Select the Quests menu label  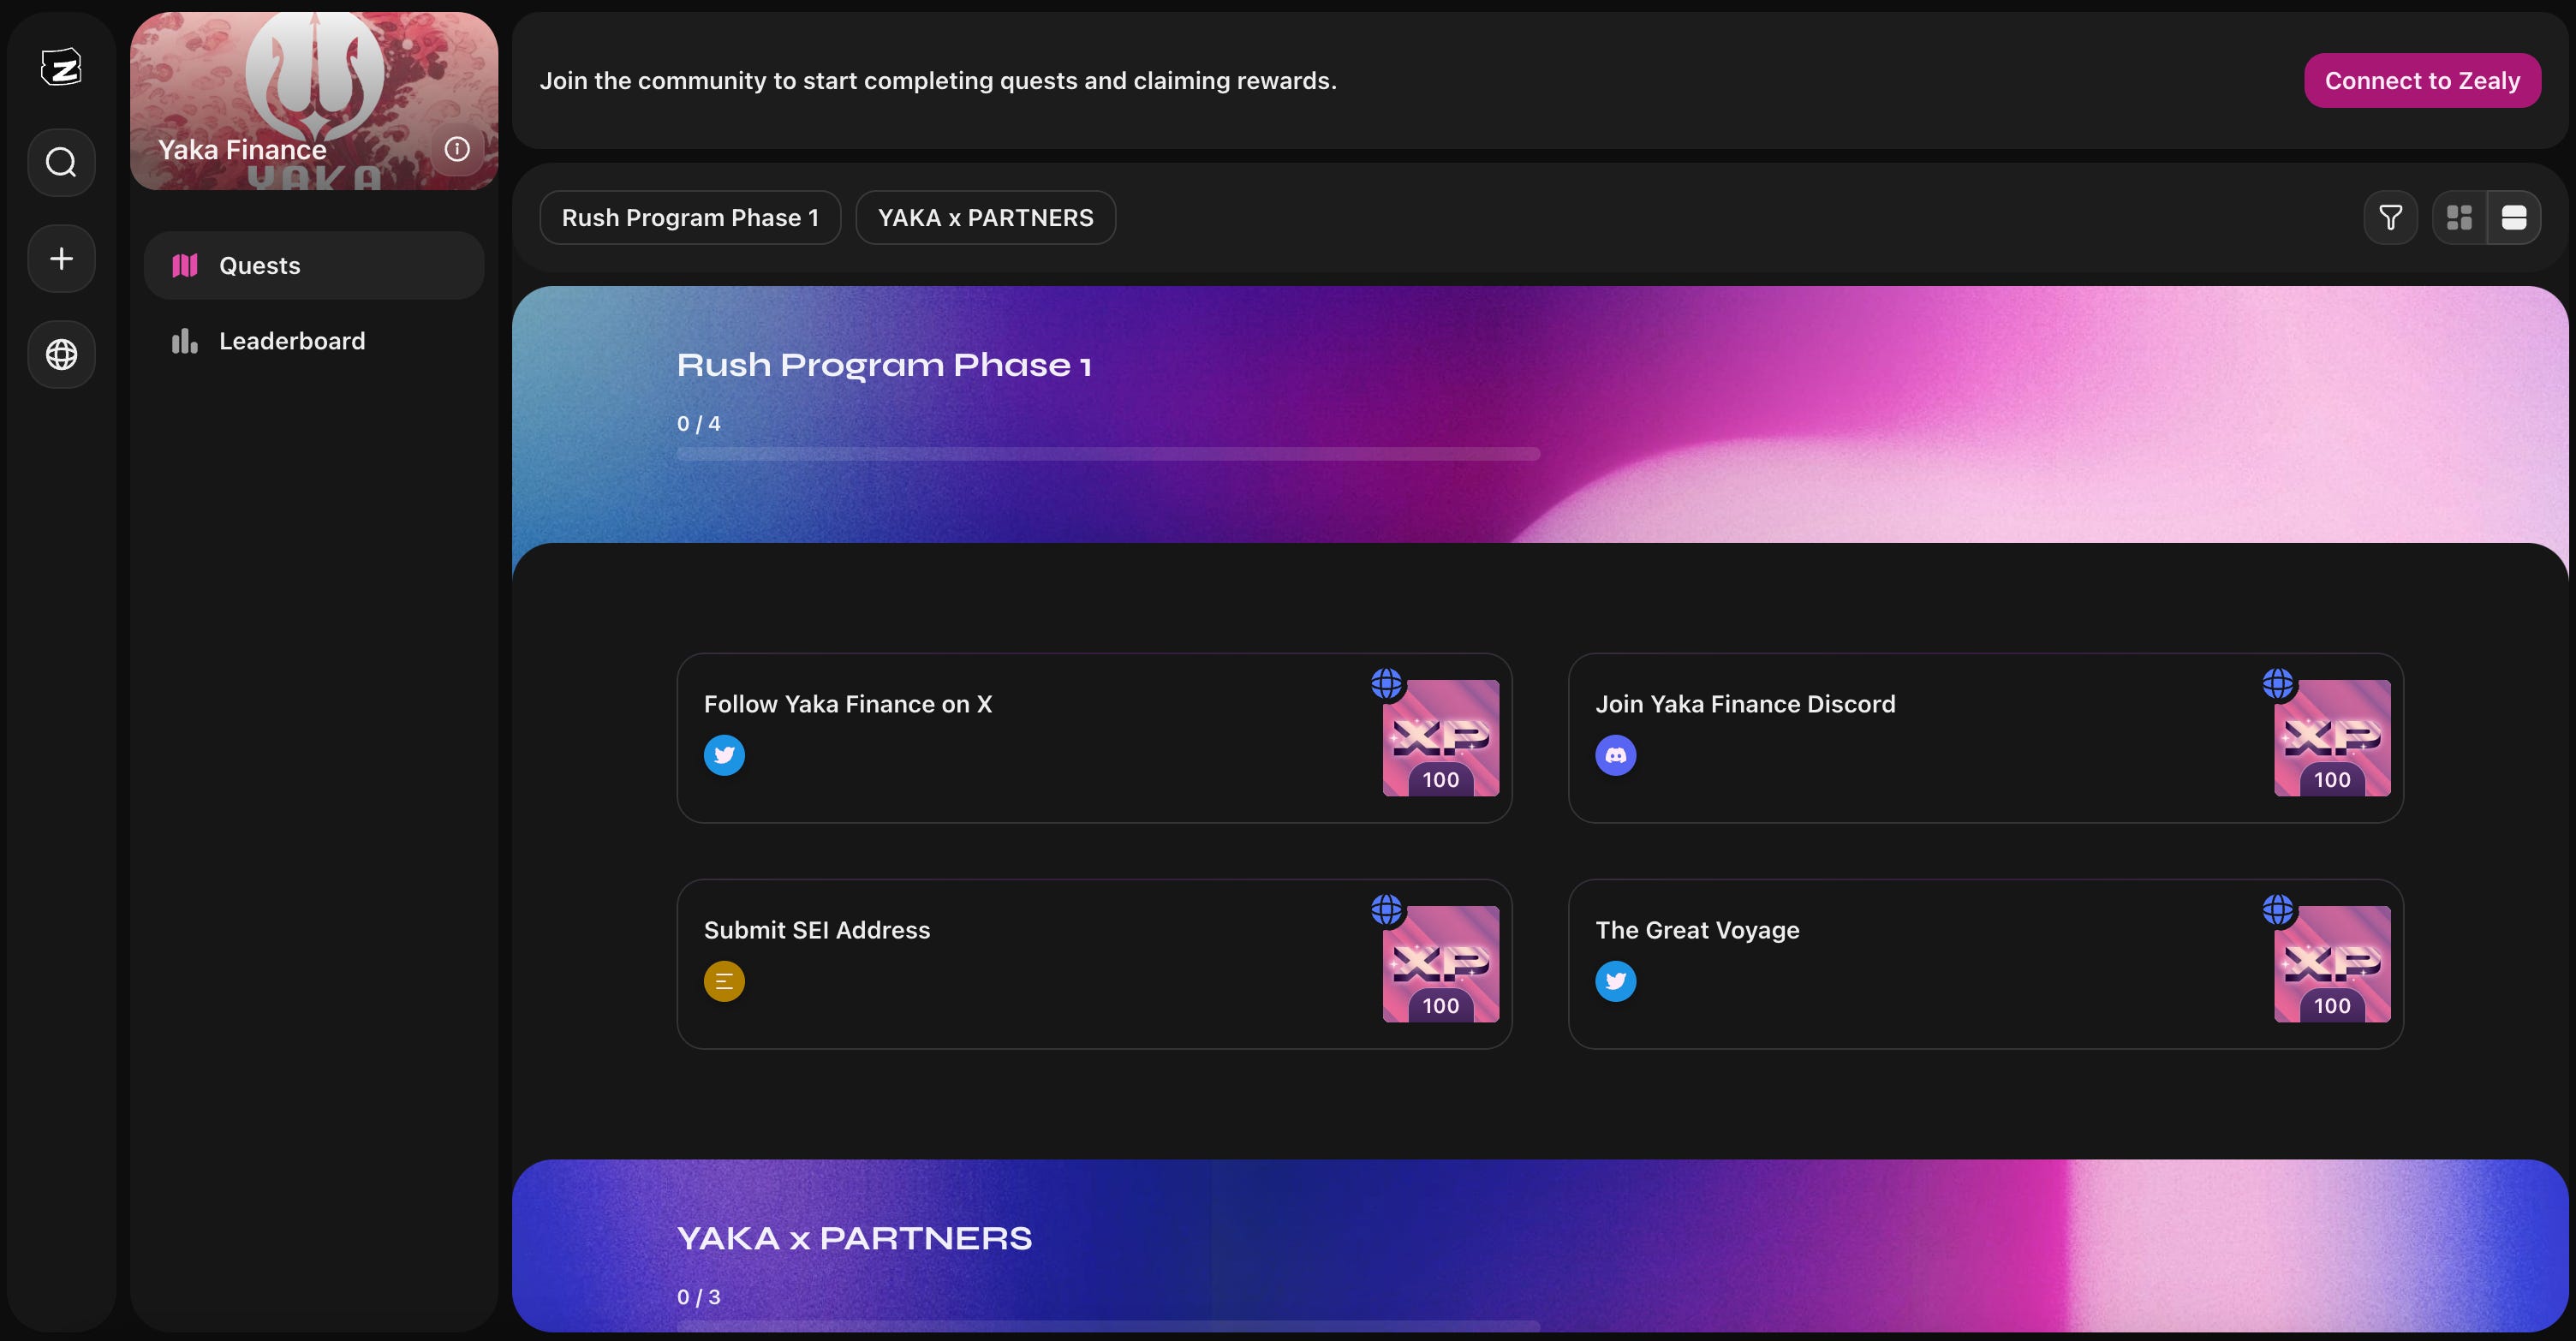260,265
